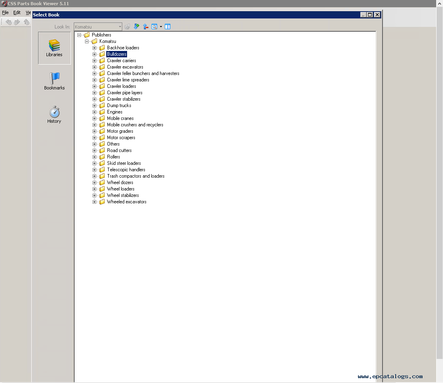Select Crawler carriers in tree
This screenshot has height=383, width=443.
(x=121, y=61)
